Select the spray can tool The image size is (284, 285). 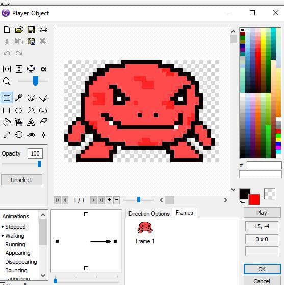pos(18,122)
